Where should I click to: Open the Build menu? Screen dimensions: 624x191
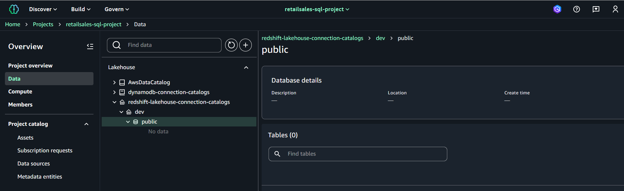pos(81,9)
